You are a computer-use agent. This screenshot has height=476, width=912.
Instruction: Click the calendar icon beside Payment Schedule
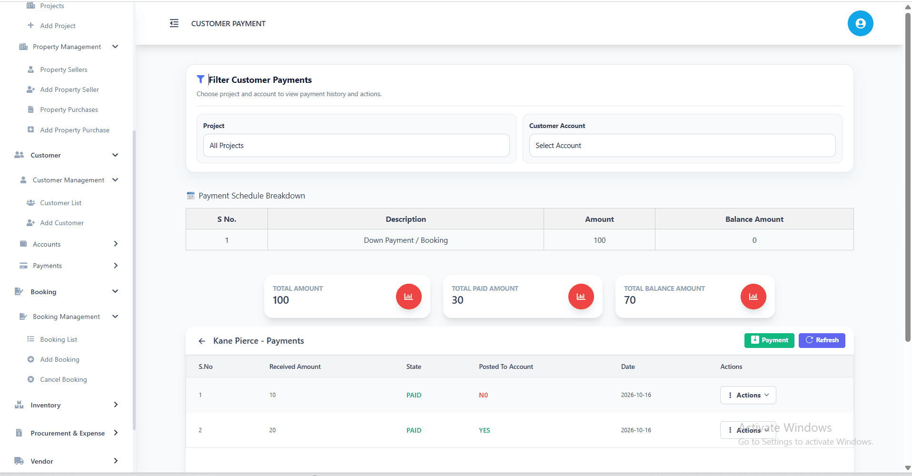click(191, 196)
